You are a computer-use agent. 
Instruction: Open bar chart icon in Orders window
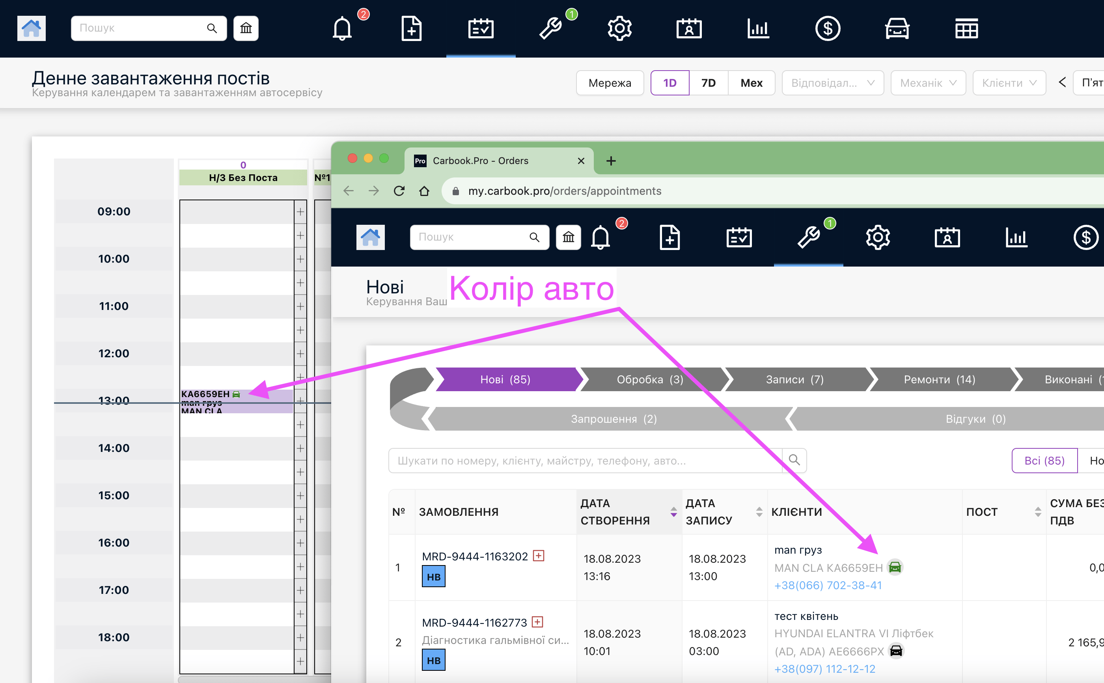1016,237
